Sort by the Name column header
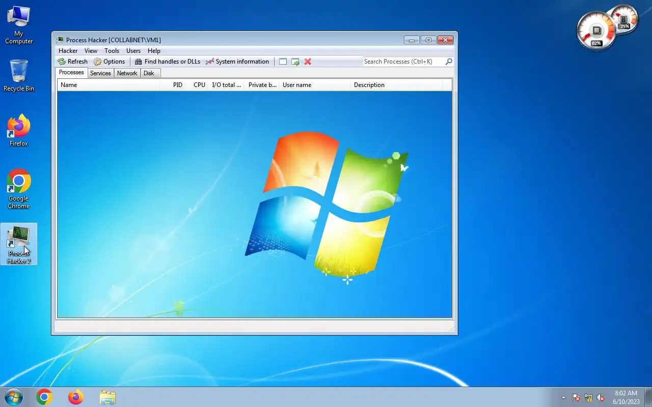 tap(108, 85)
